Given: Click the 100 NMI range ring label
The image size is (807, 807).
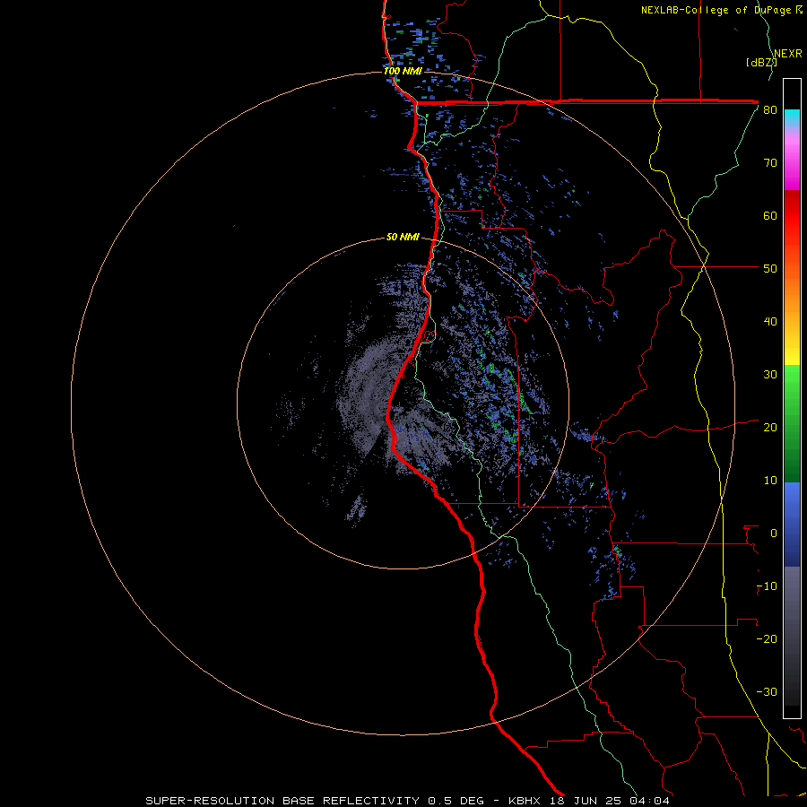Looking at the screenshot, I should tap(403, 71).
